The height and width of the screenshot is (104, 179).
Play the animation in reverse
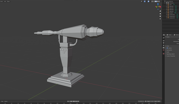pos(73,101)
